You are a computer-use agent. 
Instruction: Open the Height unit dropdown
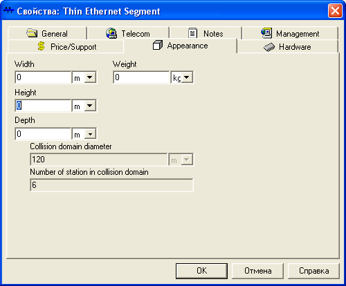(90, 106)
